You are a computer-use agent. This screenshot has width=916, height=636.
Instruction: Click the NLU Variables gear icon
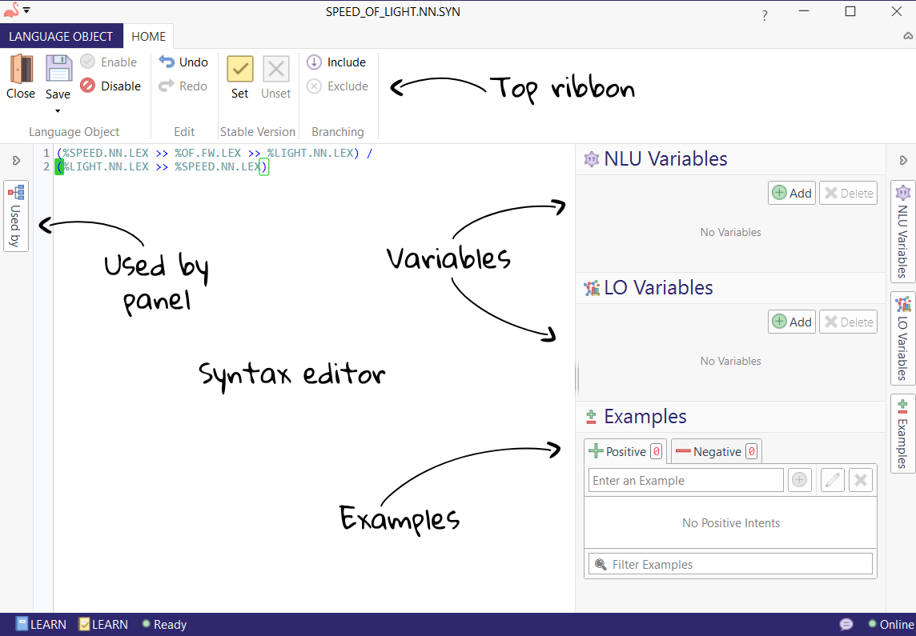pos(591,159)
